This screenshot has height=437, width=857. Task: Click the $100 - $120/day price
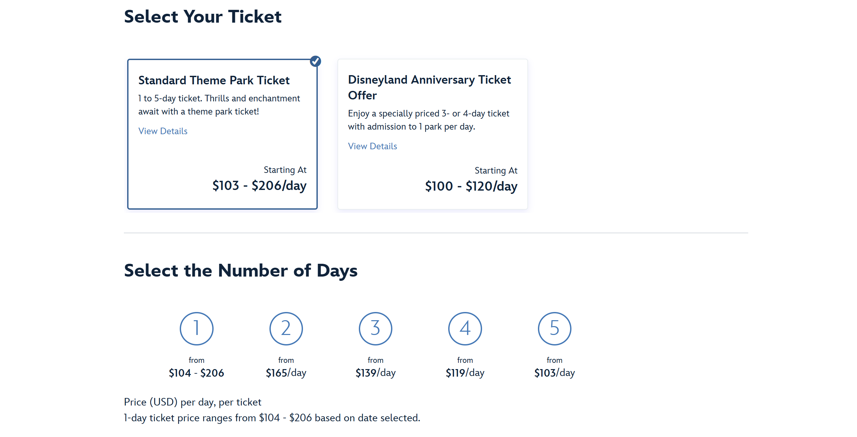coord(471,186)
